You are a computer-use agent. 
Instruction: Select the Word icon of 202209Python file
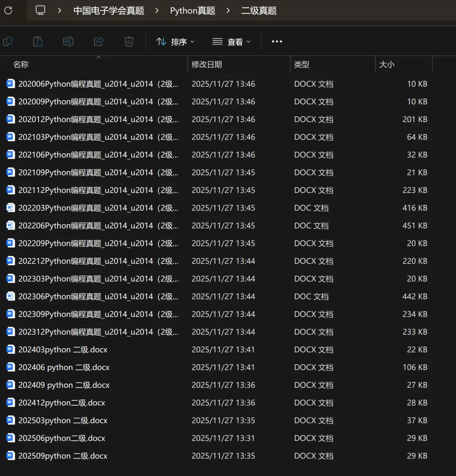click(x=11, y=243)
